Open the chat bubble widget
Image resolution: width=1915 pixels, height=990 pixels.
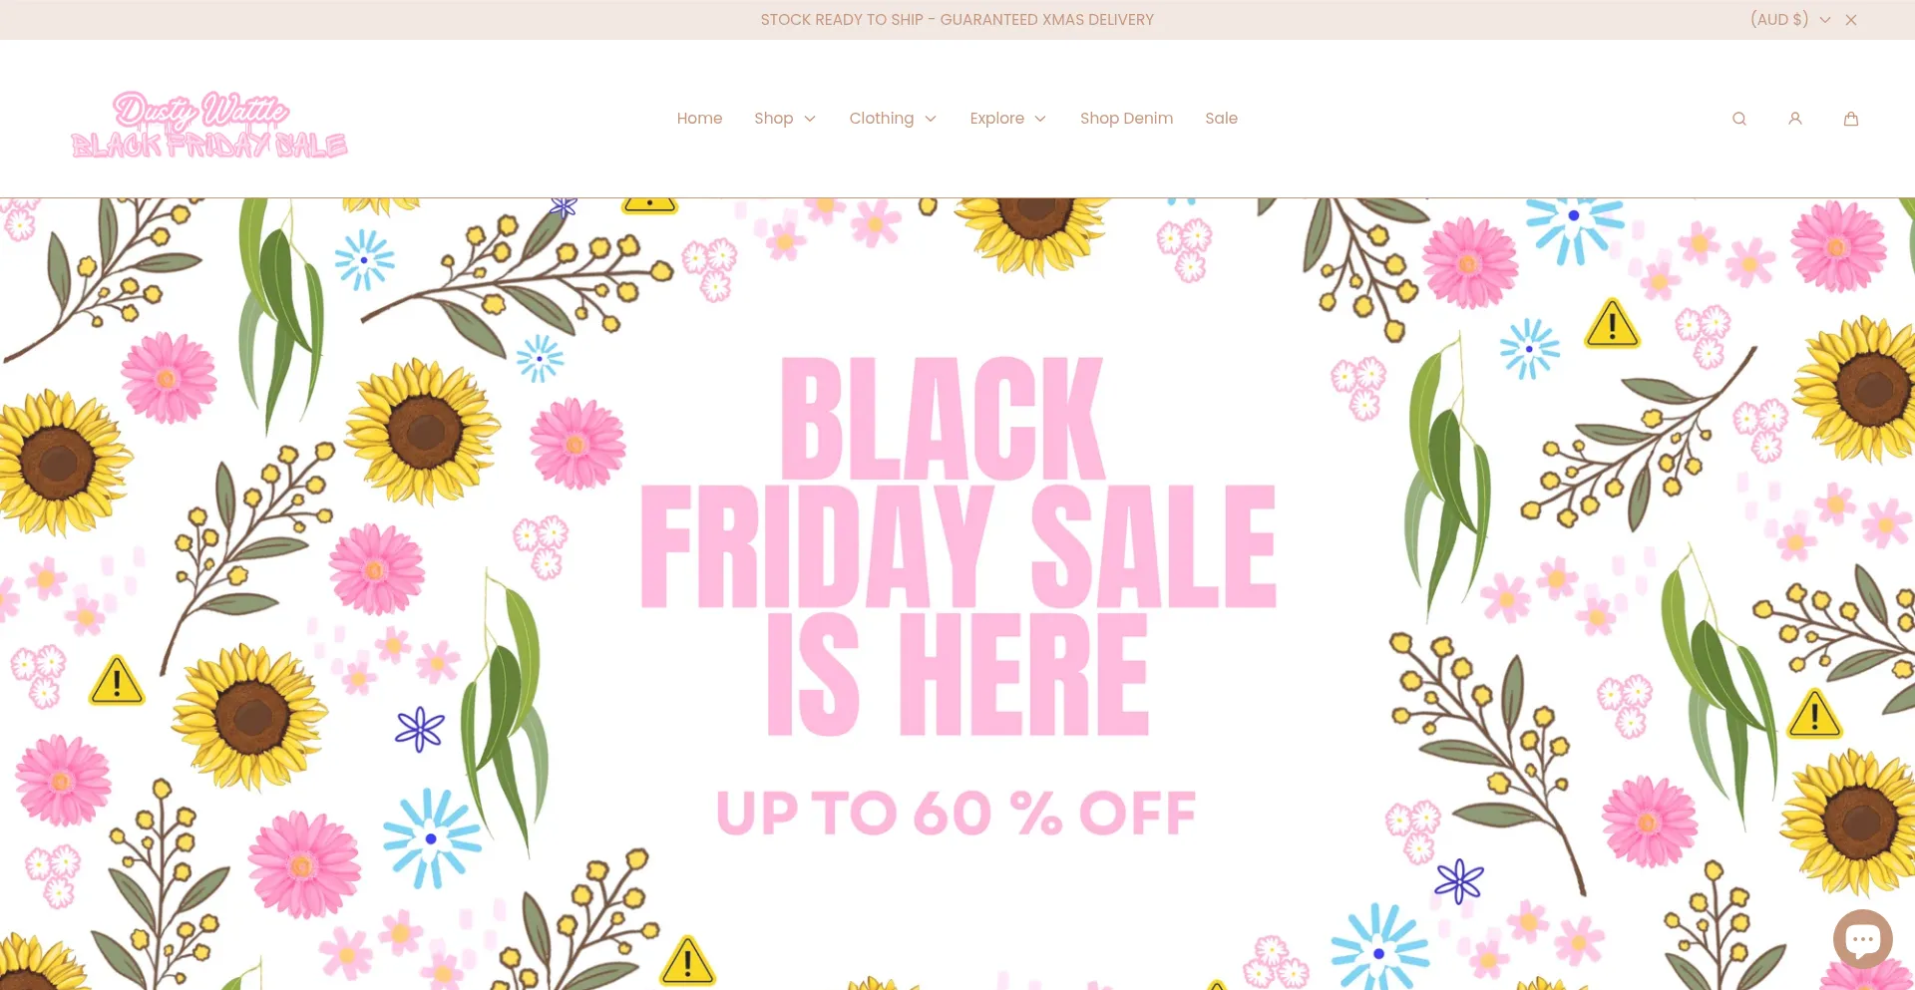point(1862,939)
